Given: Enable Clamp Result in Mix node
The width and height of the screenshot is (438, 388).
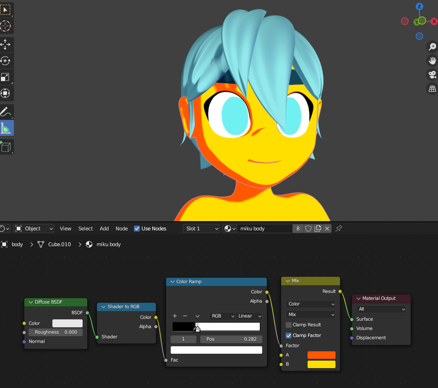Looking at the screenshot, I should [x=289, y=325].
